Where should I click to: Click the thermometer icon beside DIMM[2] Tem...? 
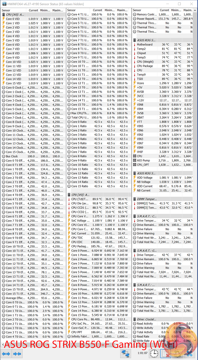[x=134, y=203]
